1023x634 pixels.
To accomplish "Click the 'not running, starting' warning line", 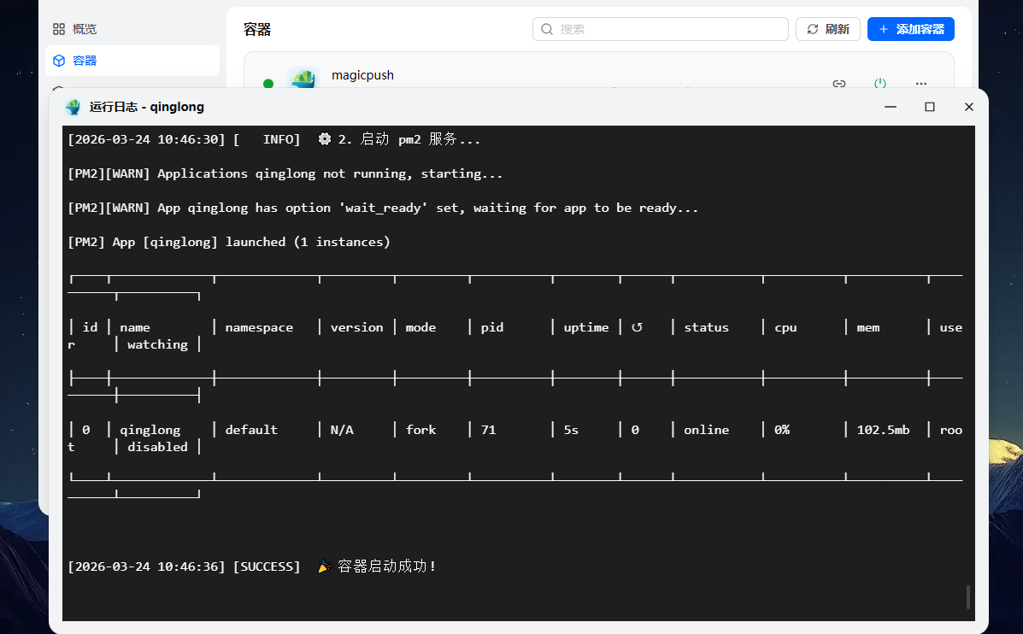I will point(285,174).
